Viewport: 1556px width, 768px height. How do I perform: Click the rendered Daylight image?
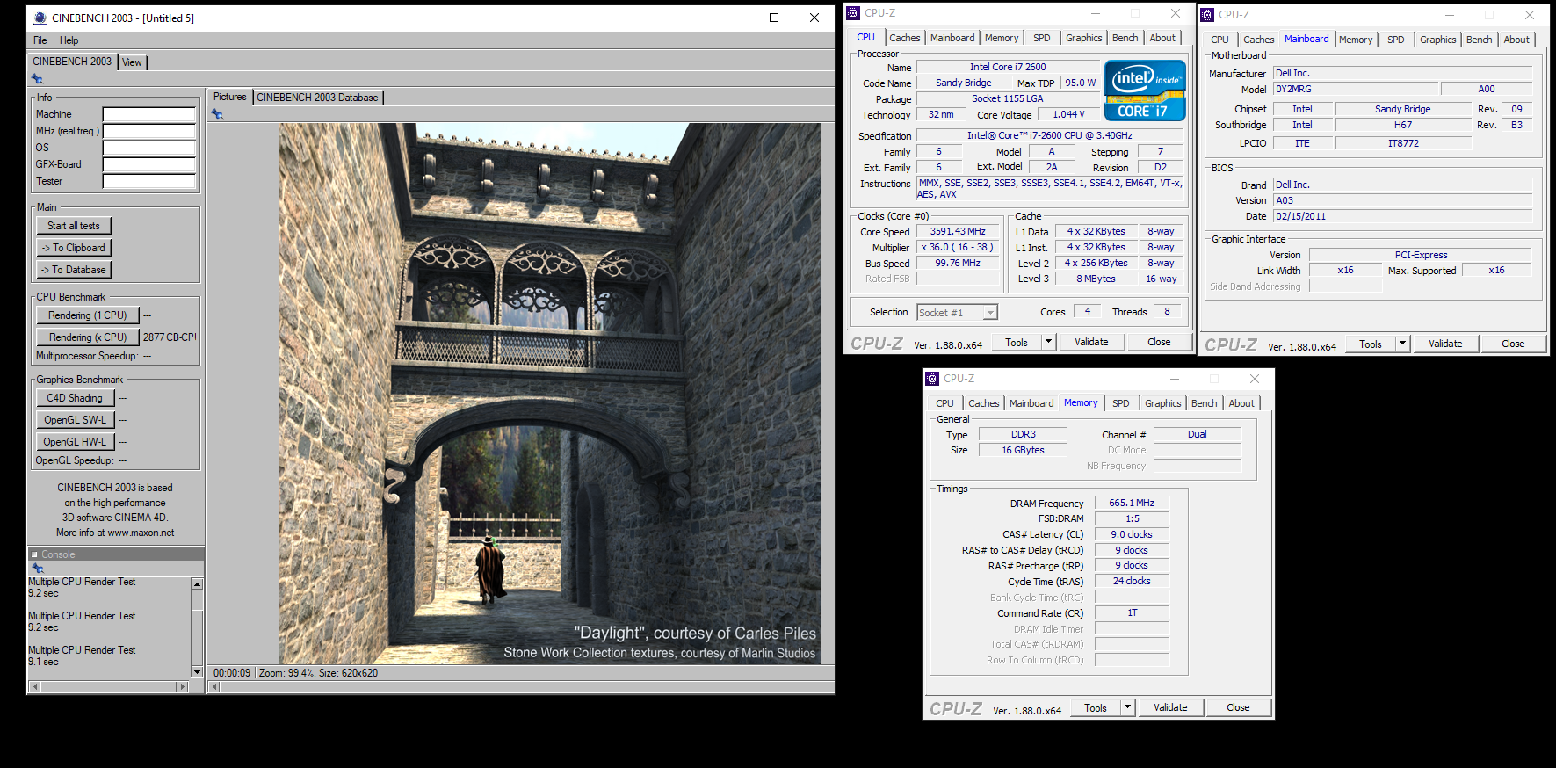tap(549, 393)
